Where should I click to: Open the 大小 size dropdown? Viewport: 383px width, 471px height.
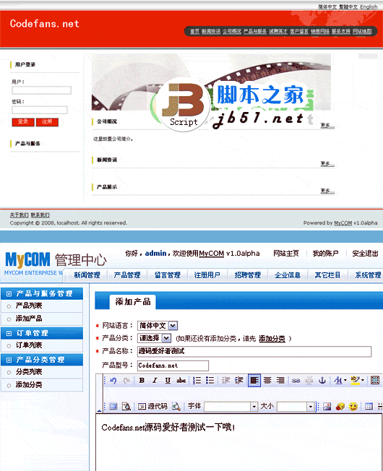coord(311,407)
